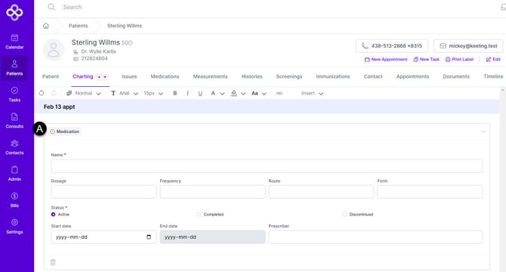Open Consults from the sidebar
This screenshot has height=272, width=506.
coord(14,121)
